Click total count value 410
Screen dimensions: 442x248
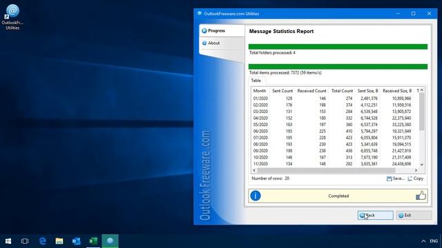(x=349, y=131)
